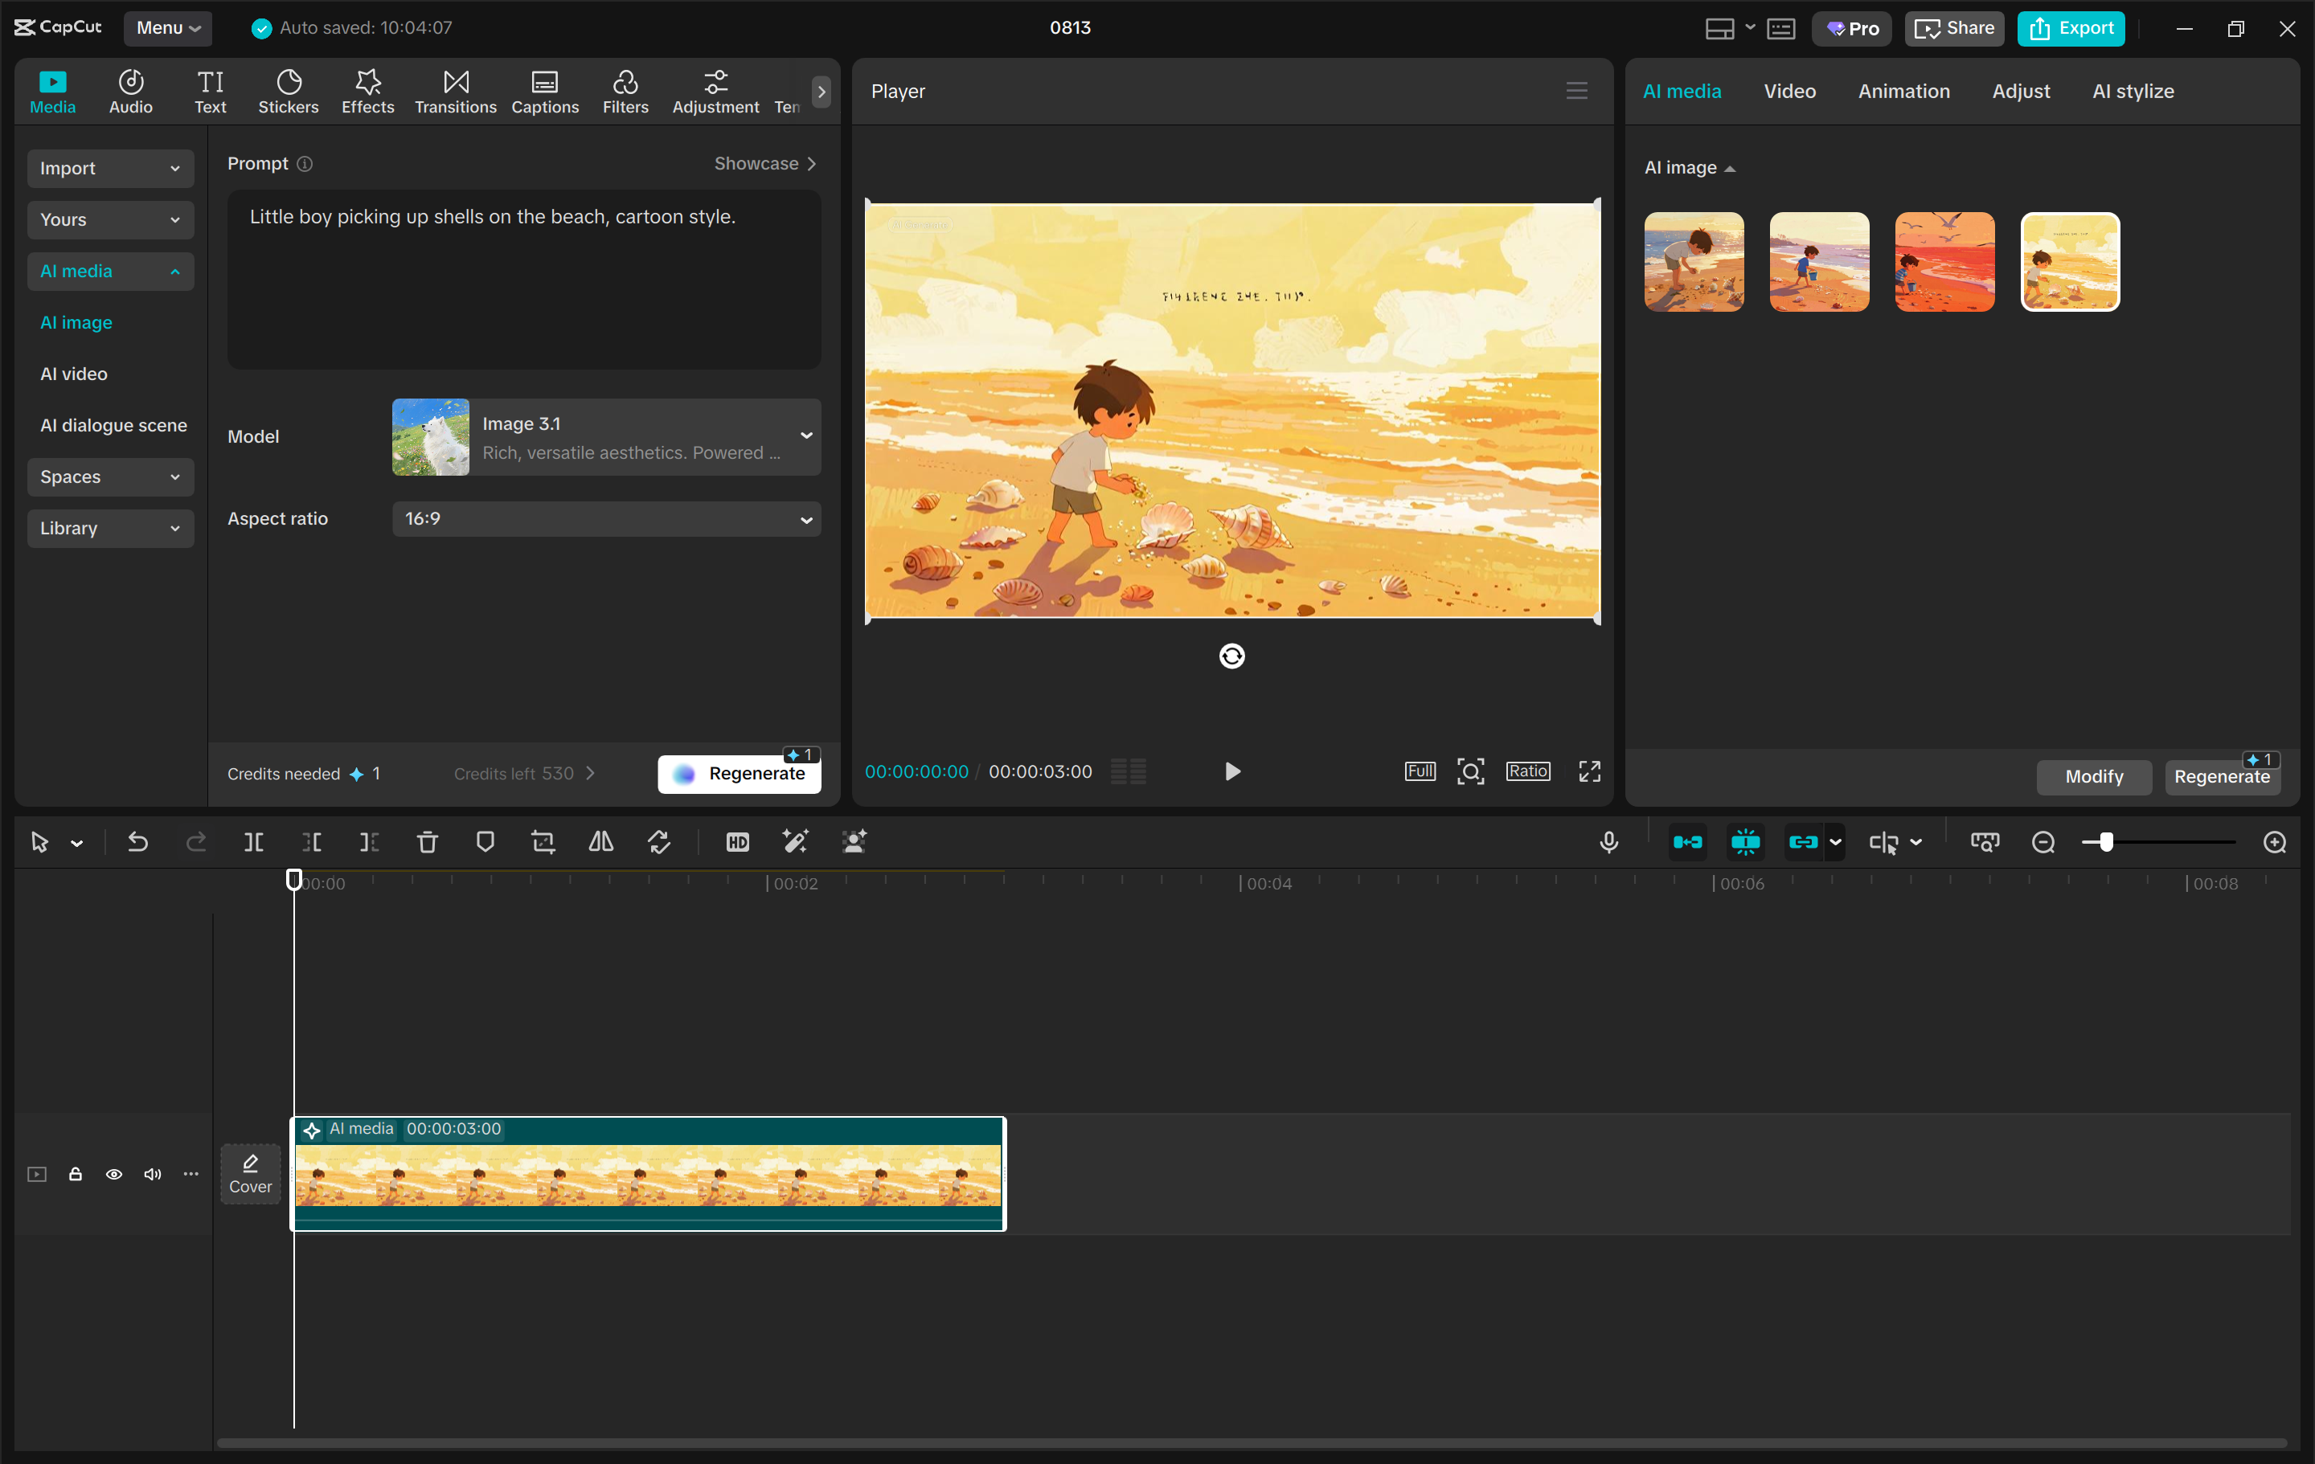This screenshot has width=2315, height=1464.
Task: Click the microphone record voiceover icon
Action: pyautogui.click(x=1608, y=842)
